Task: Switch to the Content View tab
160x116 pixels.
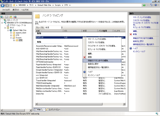Action: [53, 109]
